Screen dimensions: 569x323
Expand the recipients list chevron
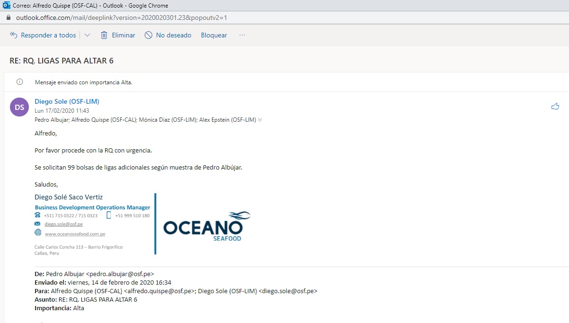260,120
